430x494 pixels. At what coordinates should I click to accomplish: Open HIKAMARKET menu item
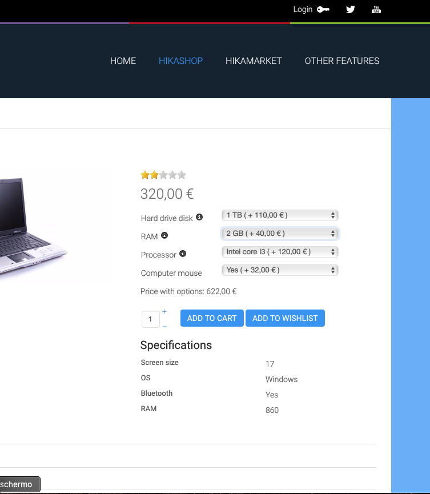click(254, 61)
